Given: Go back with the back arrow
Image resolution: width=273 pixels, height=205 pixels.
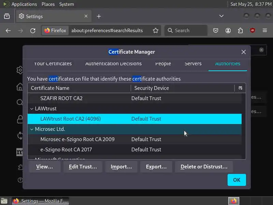Looking at the screenshot, I should [x=8, y=31].
